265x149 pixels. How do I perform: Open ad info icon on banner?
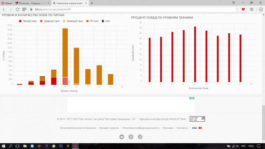click(190, 98)
